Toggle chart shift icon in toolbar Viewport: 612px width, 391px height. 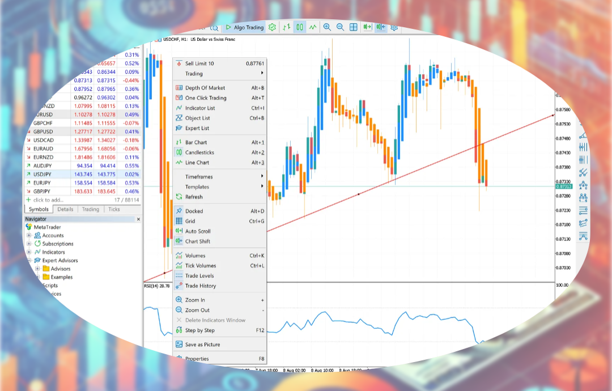coord(381,27)
